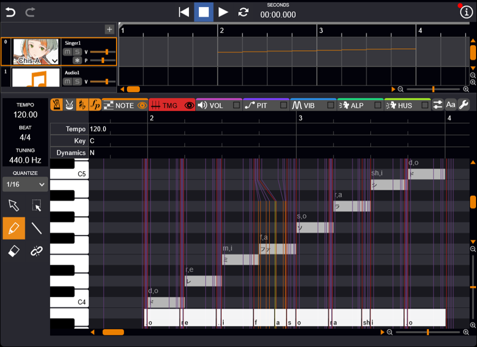Open the info icon at top right
Image resolution: width=477 pixels, height=347 pixels.
coord(466,13)
